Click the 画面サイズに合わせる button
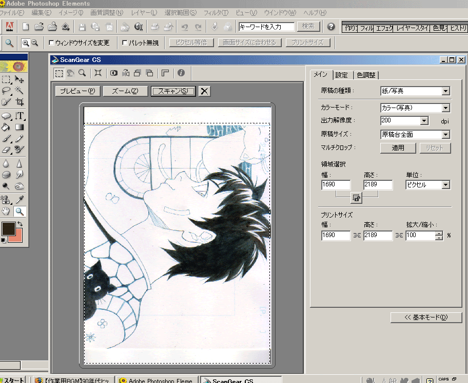Viewport: 468px width, 383px height. 249,42
